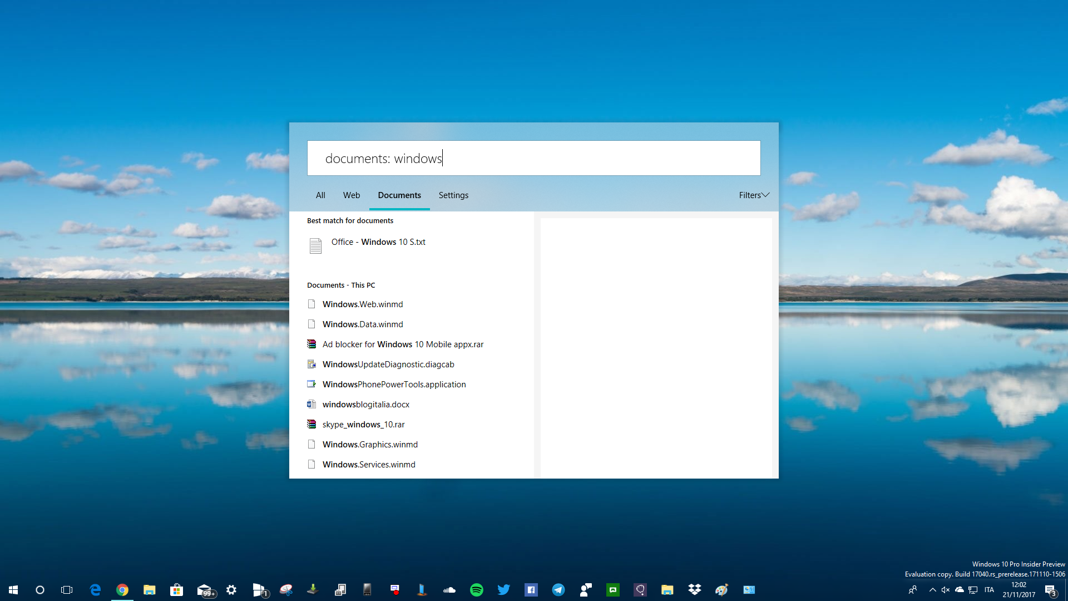Switch to the Settings search tab

pyautogui.click(x=453, y=195)
